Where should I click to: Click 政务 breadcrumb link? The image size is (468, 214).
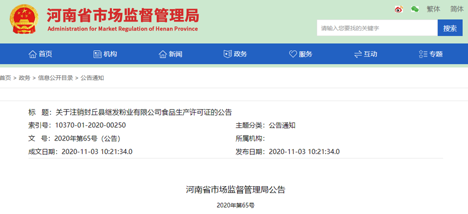click(25, 78)
